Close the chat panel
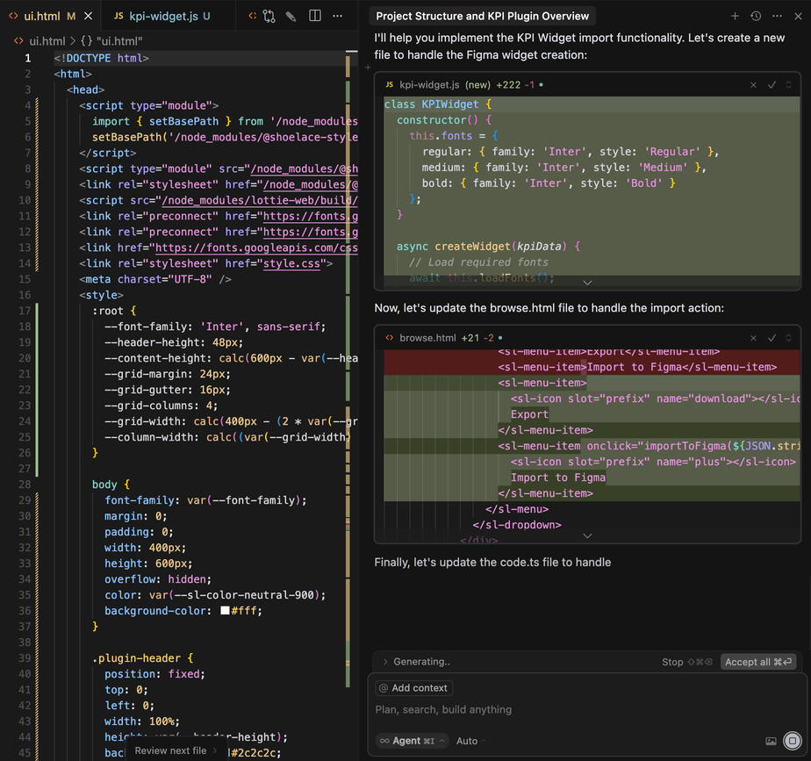Viewport: 811px width, 761px height. coord(798,16)
